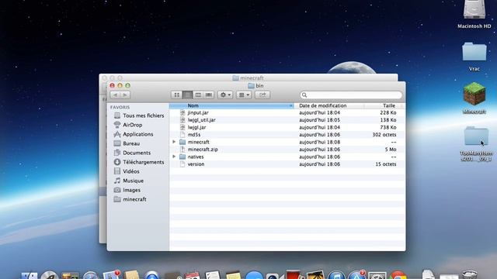This screenshot has height=279, width=497.
Task: Select the lwjgl_util.jar file
Action: click(x=287, y=120)
